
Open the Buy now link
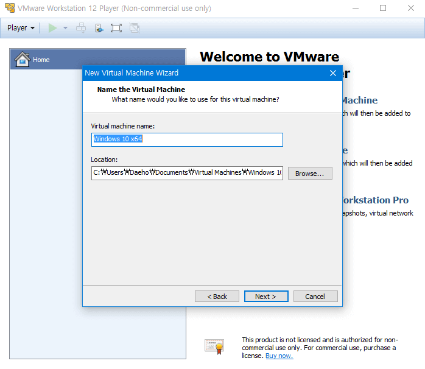point(279,356)
